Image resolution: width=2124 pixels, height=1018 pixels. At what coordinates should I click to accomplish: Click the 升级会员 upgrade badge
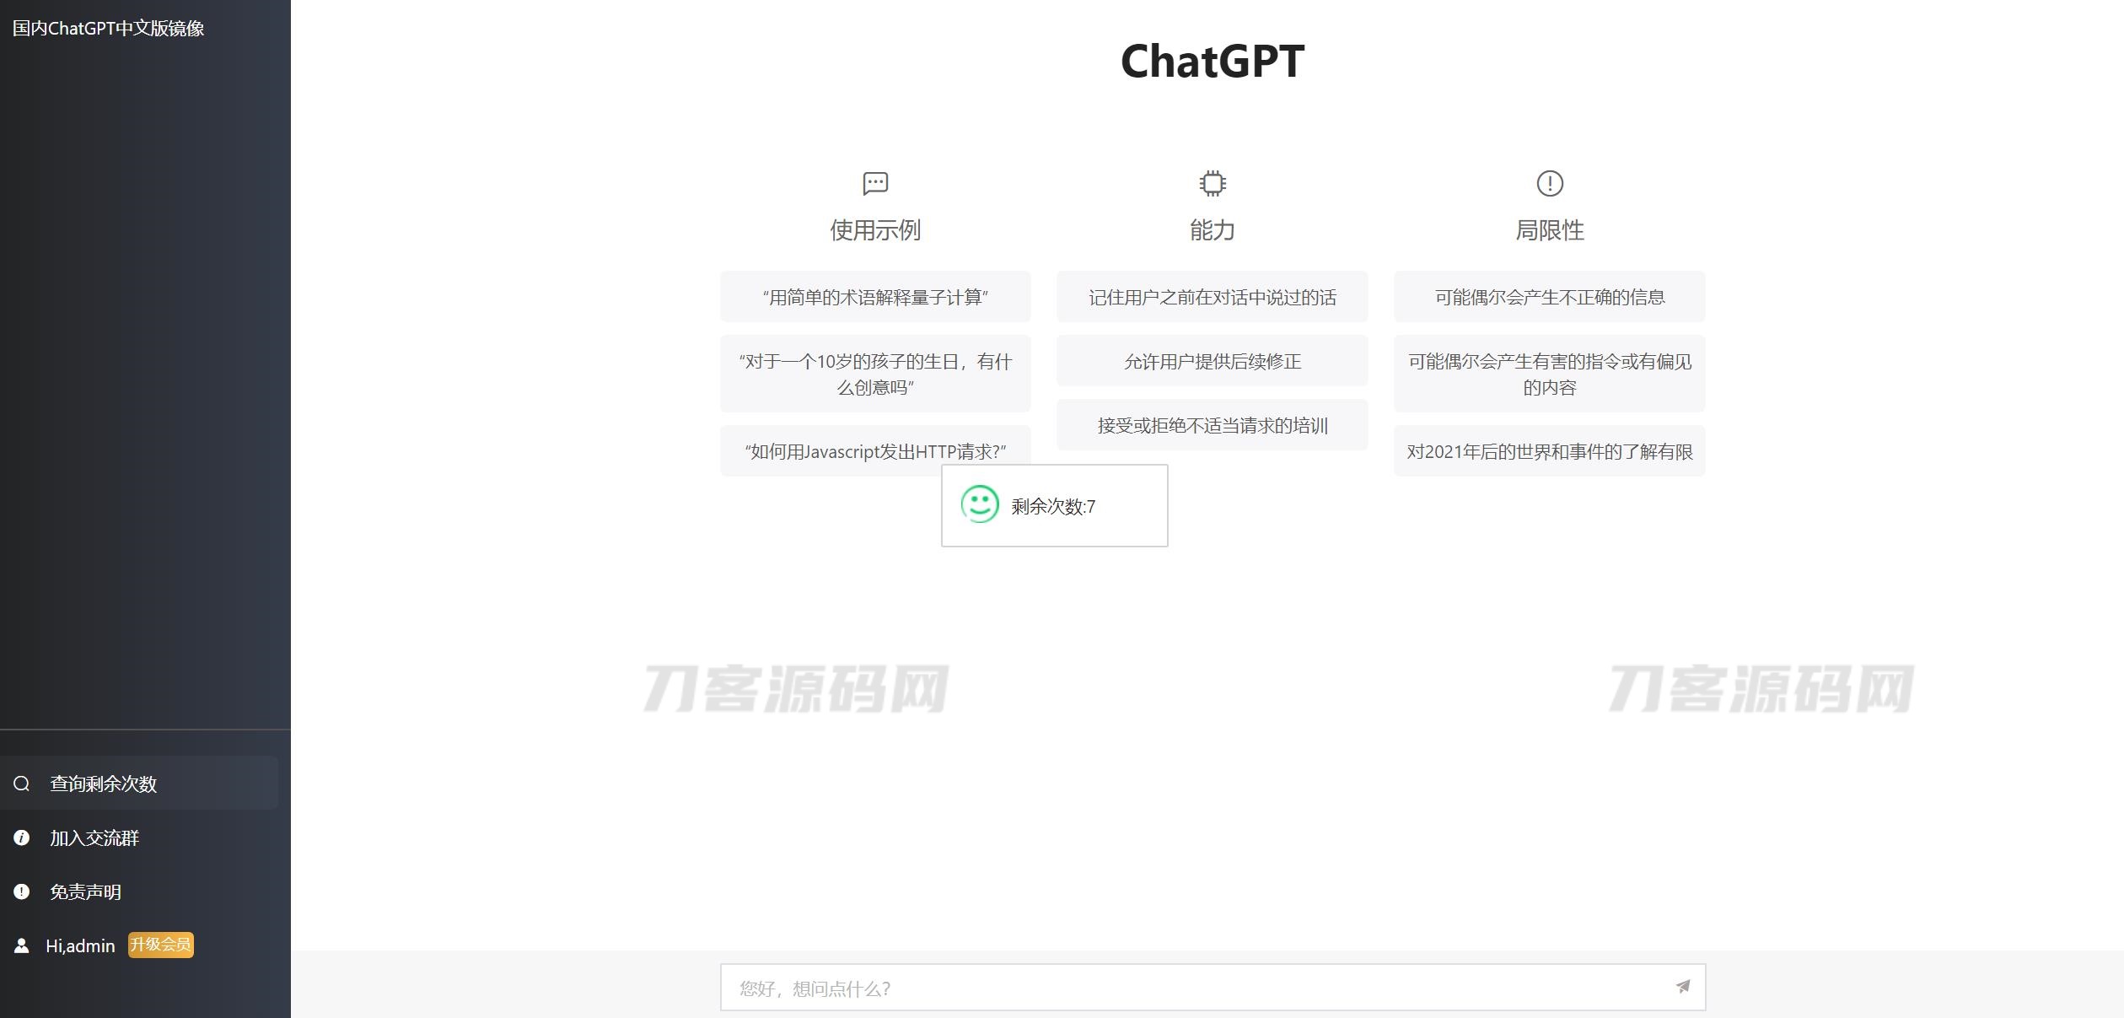[160, 945]
